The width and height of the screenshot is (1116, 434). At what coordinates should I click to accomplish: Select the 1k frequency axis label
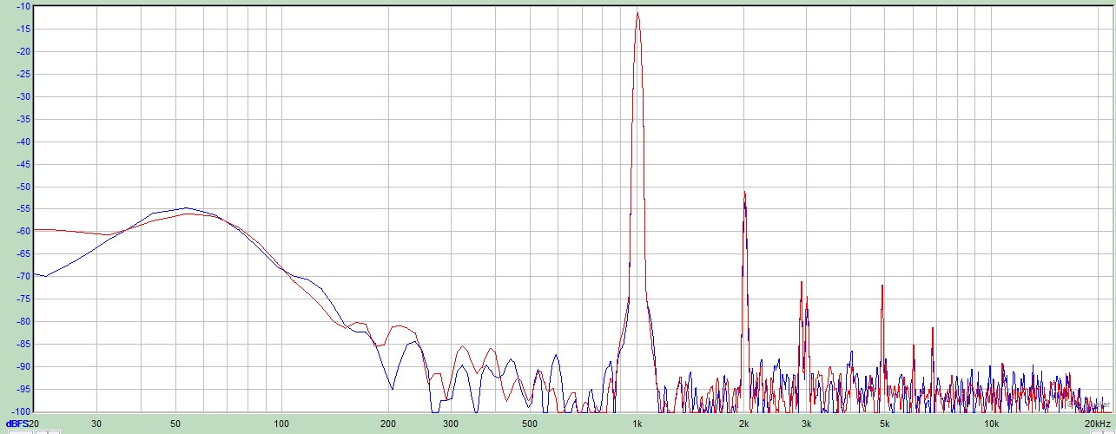(637, 424)
